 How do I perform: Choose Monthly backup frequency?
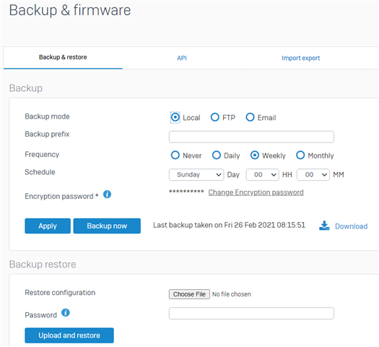point(300,155)
